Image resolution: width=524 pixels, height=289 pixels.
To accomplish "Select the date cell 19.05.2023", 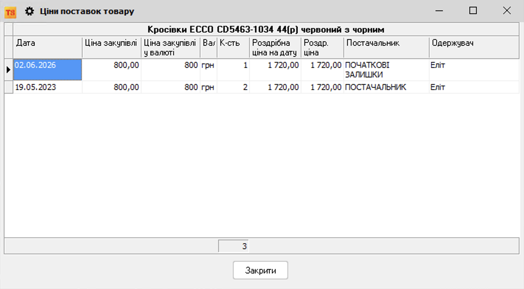I will pos(48,87).
